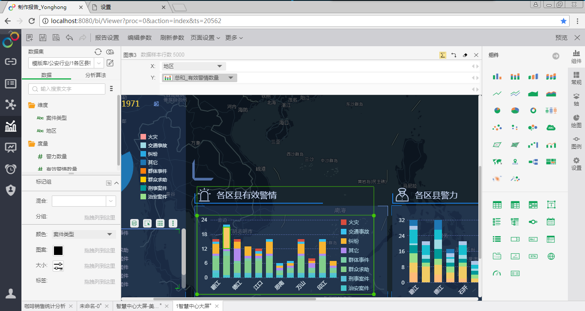Screen dimensions: 585x311
Task: Click the refresh dataset icon
Action: tap(98, 52)
